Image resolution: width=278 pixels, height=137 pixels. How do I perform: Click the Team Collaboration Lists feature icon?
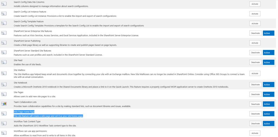pyautogui.click(x=4, y=104)
